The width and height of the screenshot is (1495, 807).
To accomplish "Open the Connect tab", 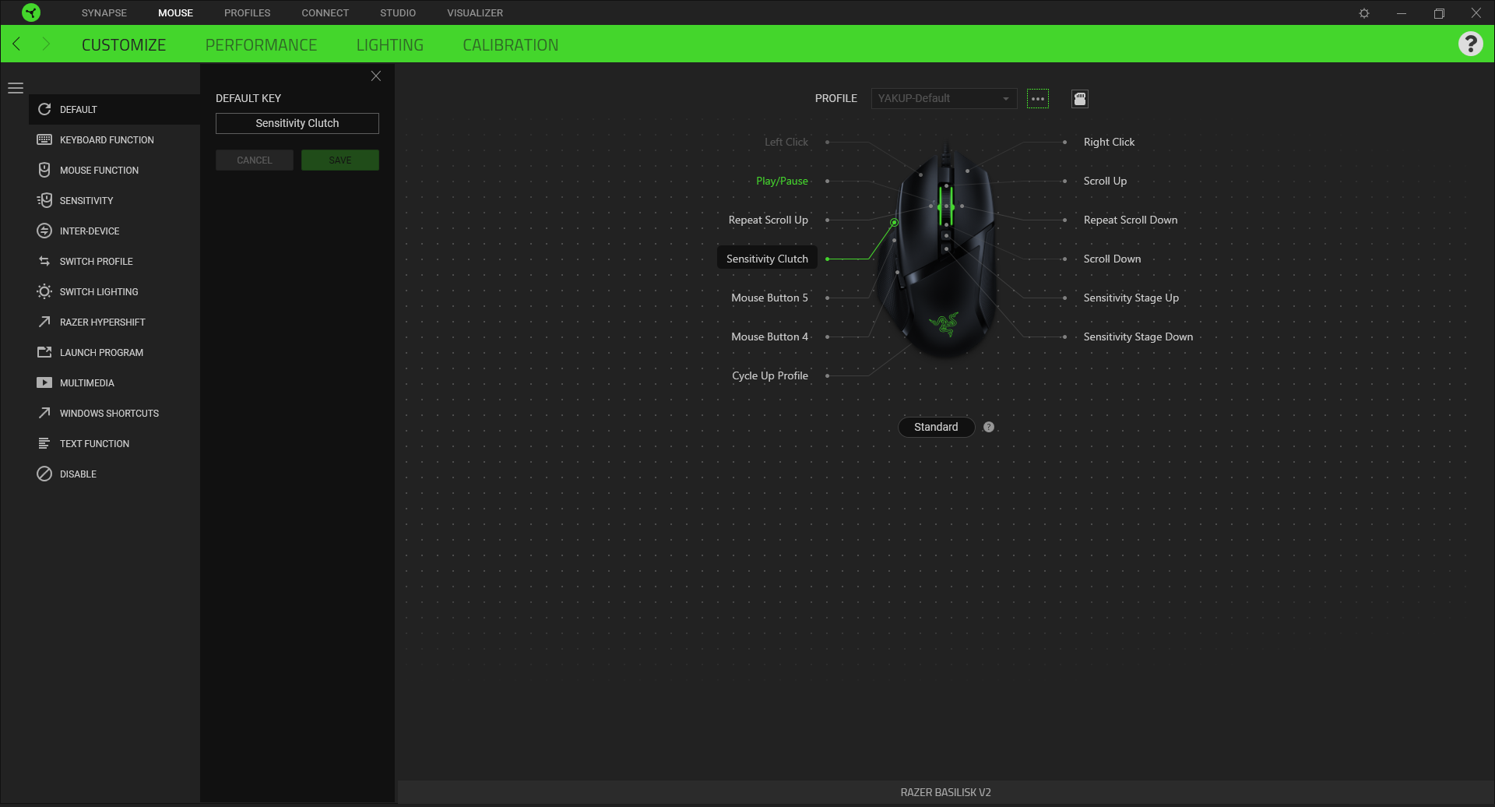I will point(325,12).
